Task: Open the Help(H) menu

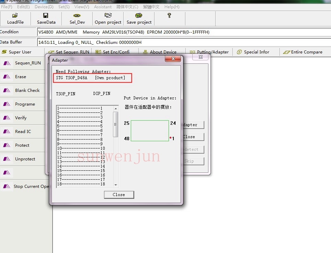Action: tap(172, 7)
